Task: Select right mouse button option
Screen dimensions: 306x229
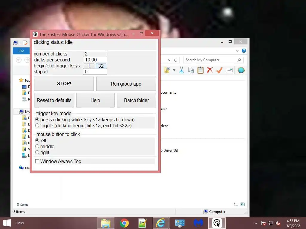Action: click(37, 152)
